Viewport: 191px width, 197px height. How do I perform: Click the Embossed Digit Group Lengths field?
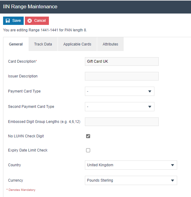coord(121,122)
